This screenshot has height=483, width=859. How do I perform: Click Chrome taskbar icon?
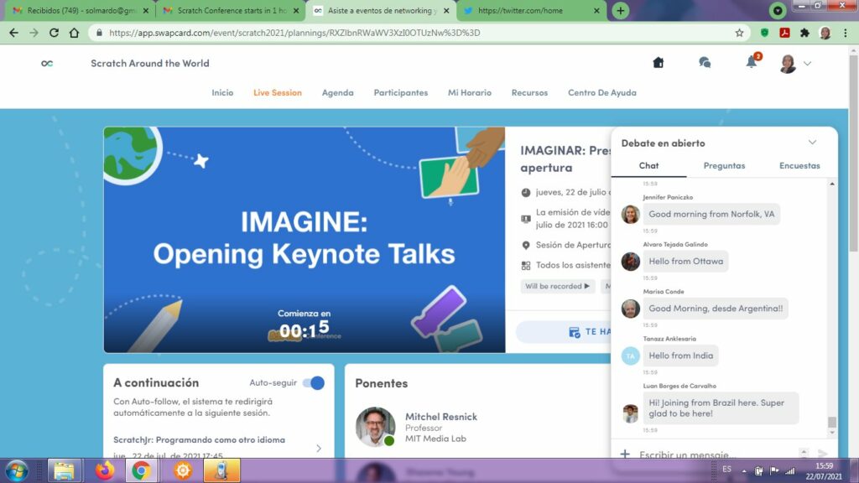pyautogui.click(x=141, y=471)
